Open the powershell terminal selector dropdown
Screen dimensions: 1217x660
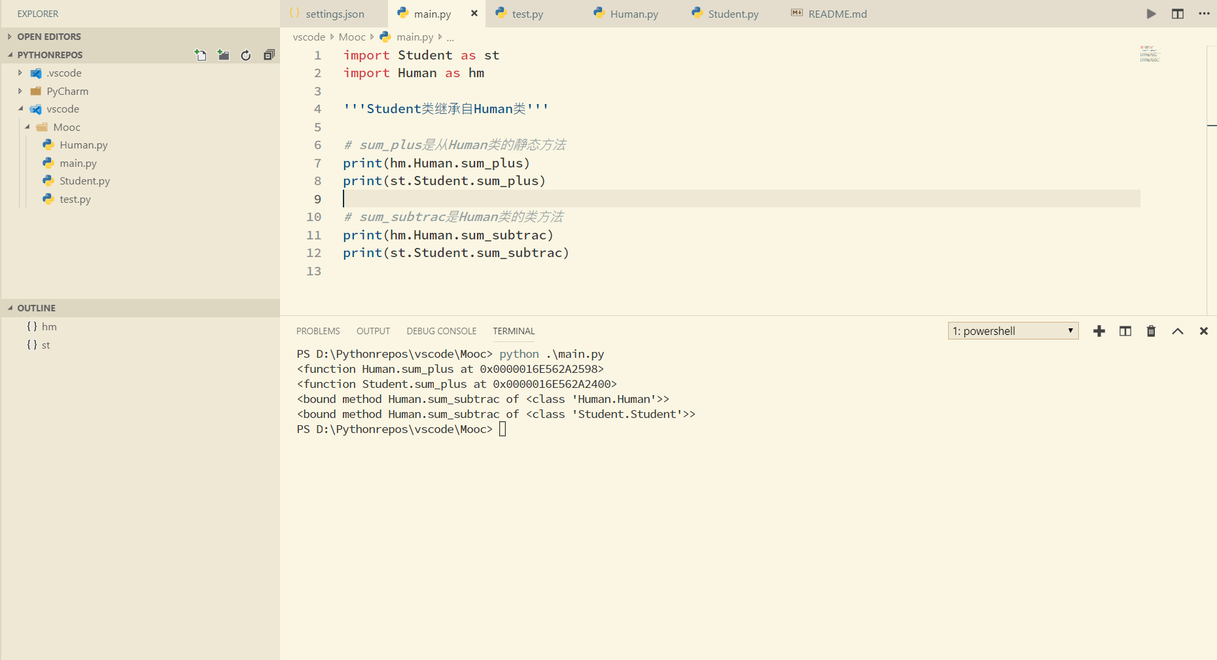(x=1013, y=331)
